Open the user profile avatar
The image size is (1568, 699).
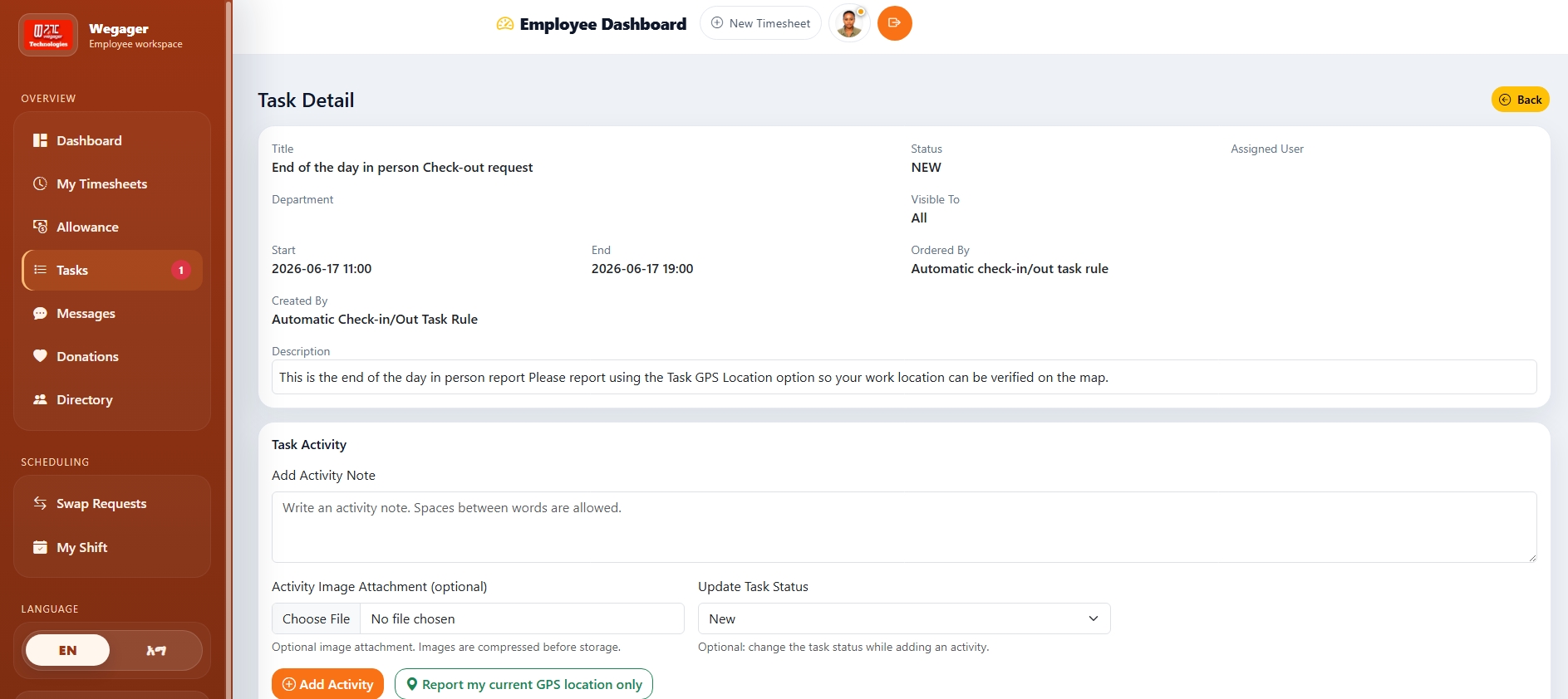(x=849, y=23)
